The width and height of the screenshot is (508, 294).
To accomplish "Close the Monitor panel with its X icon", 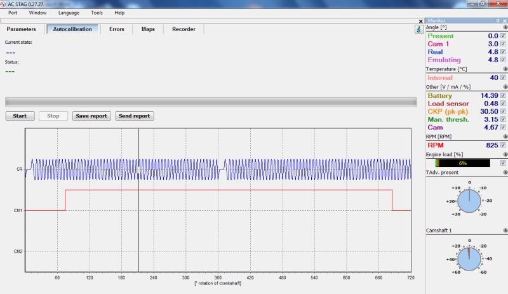I will click(x=504, y=20).
